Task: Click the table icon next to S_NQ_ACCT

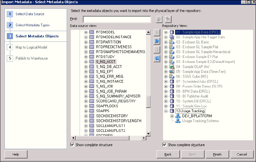Action: (92, 62)
